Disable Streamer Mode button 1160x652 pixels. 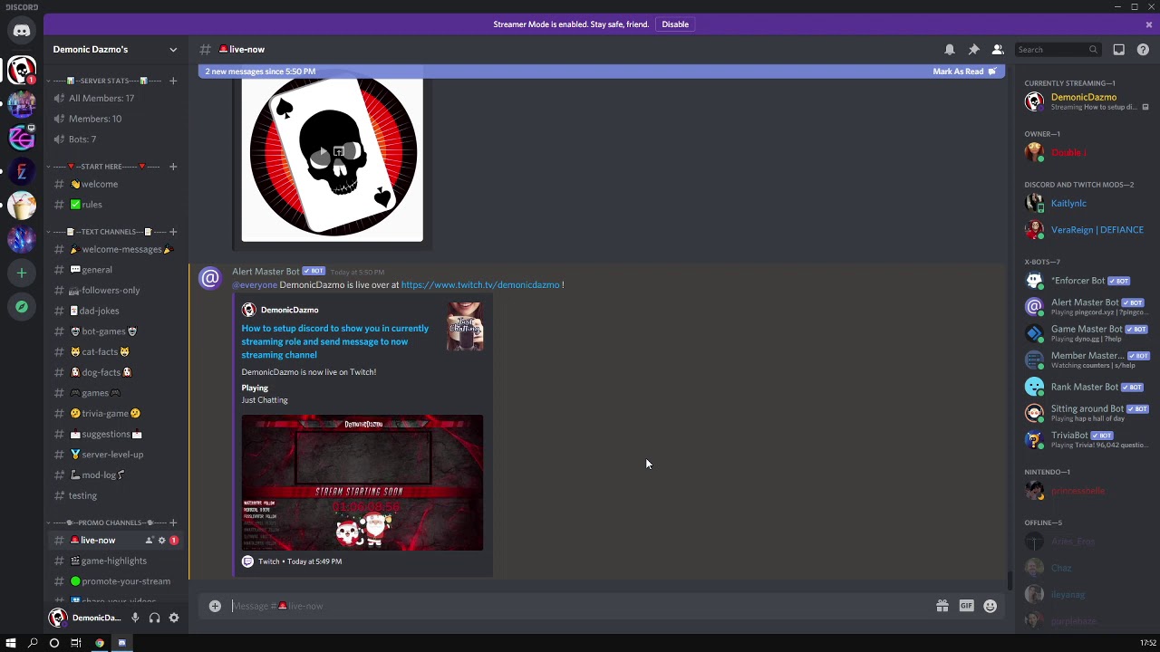[x=675, y=24]
